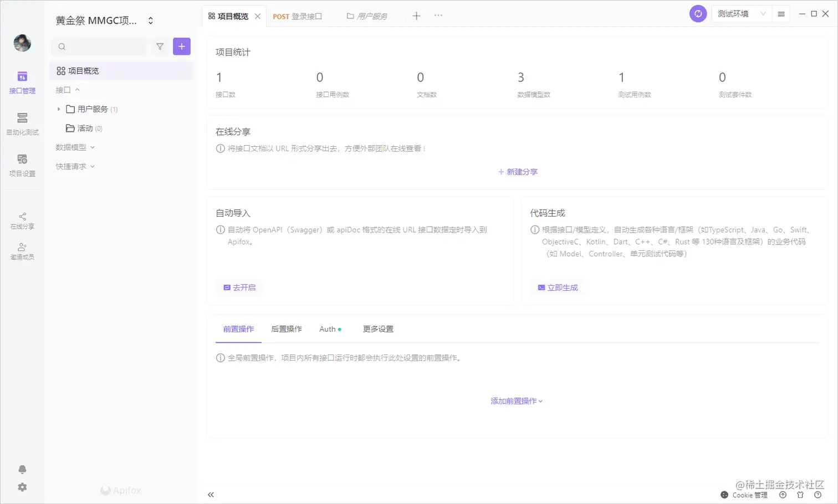
Task: Click the purple plus button to create new API
Action: click(181, 47)
